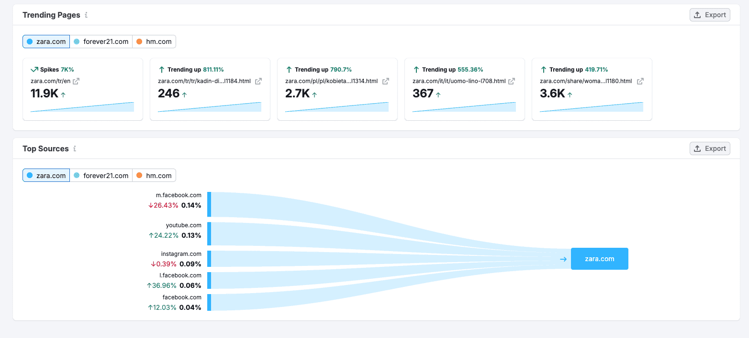Select l.facebook.com source label
This screenshot has height=338, width=749.
tap(180, 275)
